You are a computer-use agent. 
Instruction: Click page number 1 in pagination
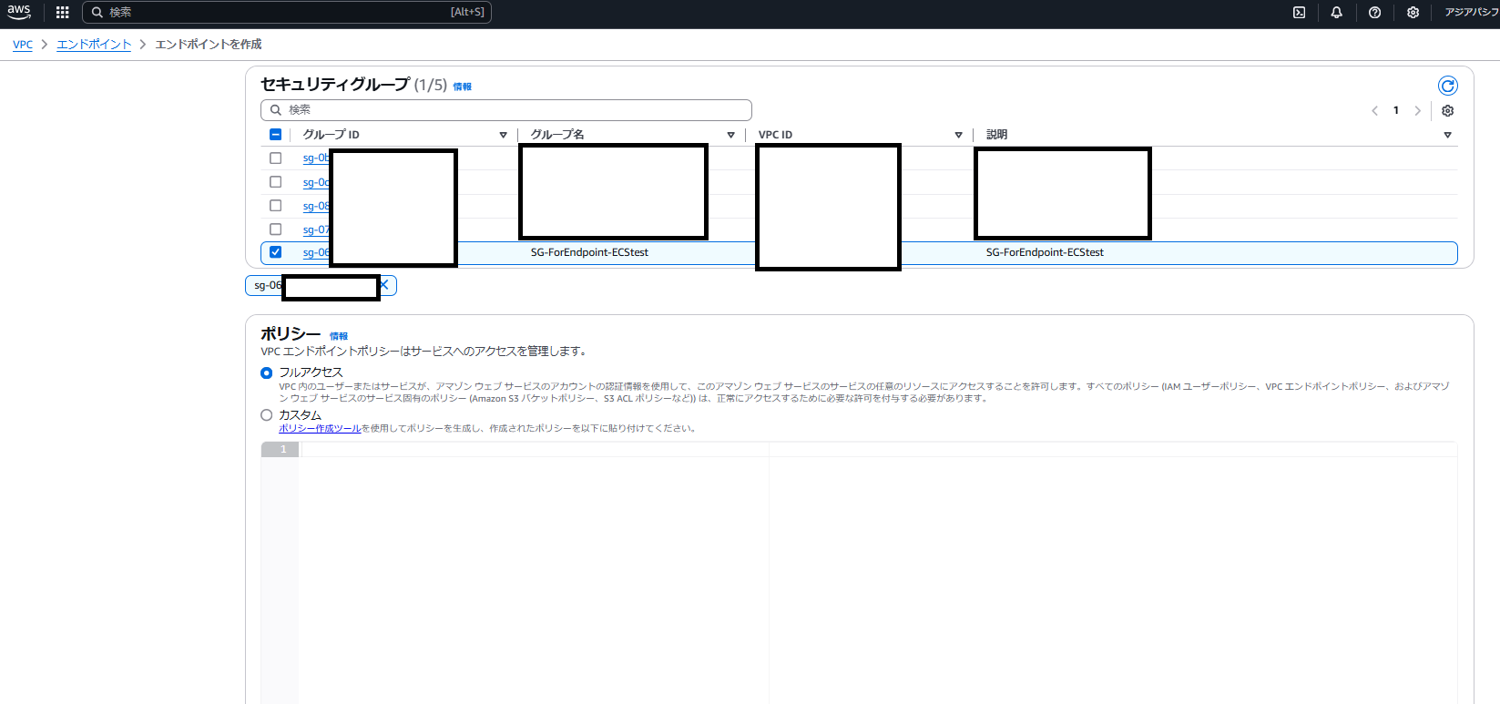pyautogui.click(x=1395, y=111)
